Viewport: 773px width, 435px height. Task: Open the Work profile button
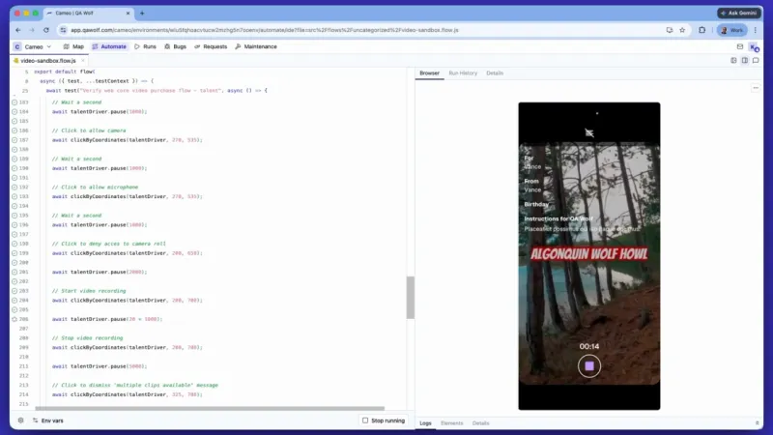click(x=732, y=30)
